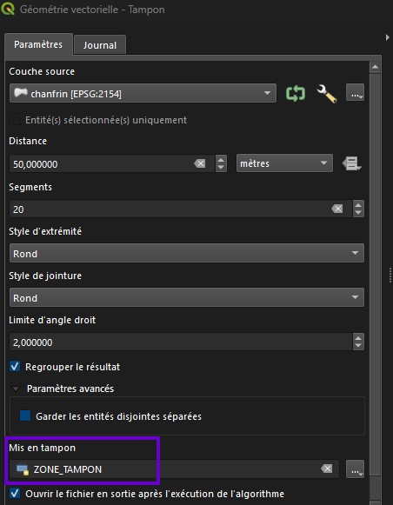Uncheck Regrouper le résultat checkbox
Viewport: 393px width, 505px height.
pyautogui.click(x=15, y=367)
